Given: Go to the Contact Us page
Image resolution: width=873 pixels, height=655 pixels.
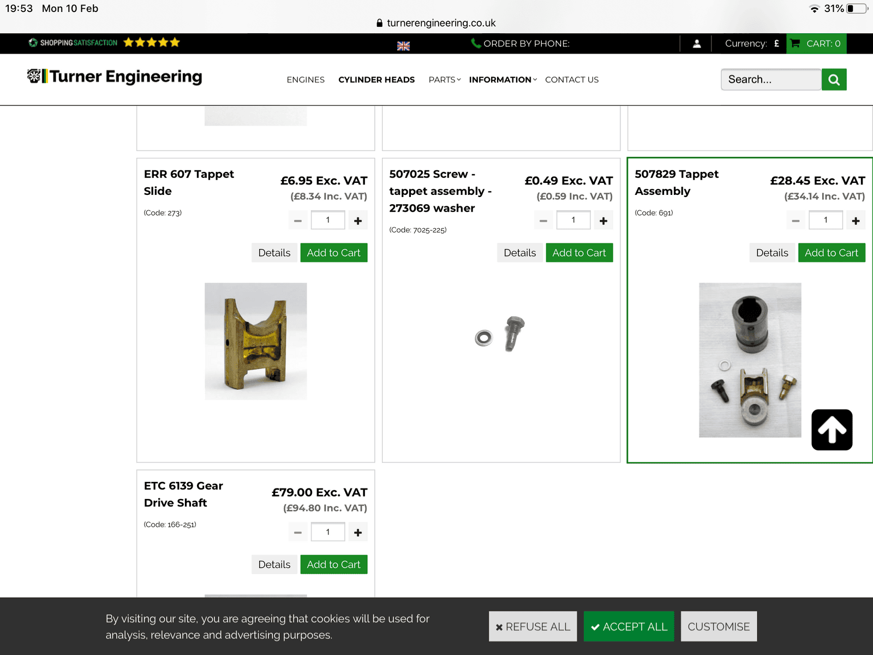Looking at the screenshot, I should point(572,80).
